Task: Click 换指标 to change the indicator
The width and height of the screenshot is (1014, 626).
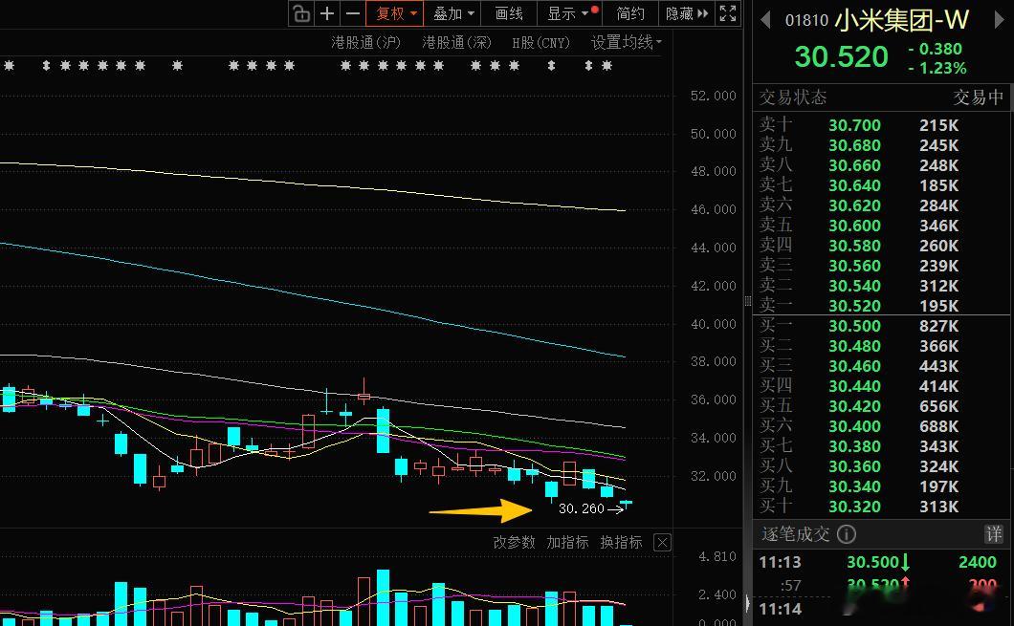Action: [x=621, y=542]
